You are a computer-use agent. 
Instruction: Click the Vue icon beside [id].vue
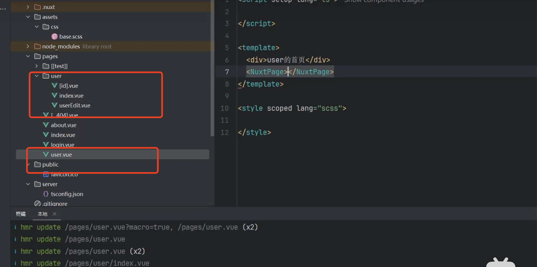[x=54, y=86]
